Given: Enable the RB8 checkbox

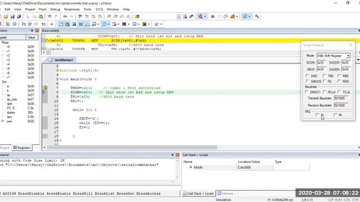Looking at the screenshot, I should click(x=339, y=76).
